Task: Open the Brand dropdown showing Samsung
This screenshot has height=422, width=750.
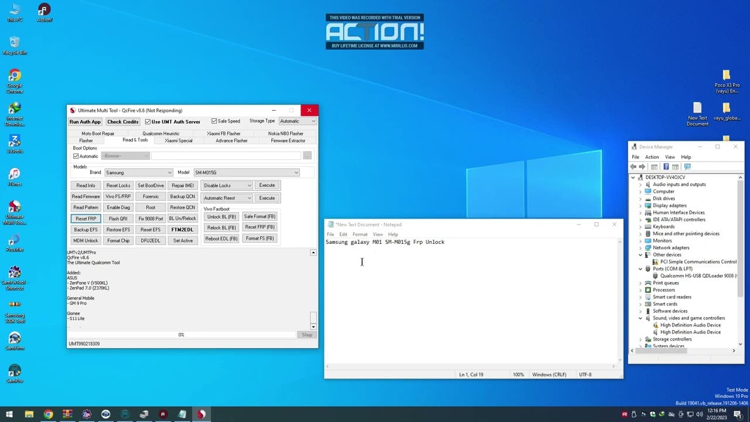Action: click(139, 173)
